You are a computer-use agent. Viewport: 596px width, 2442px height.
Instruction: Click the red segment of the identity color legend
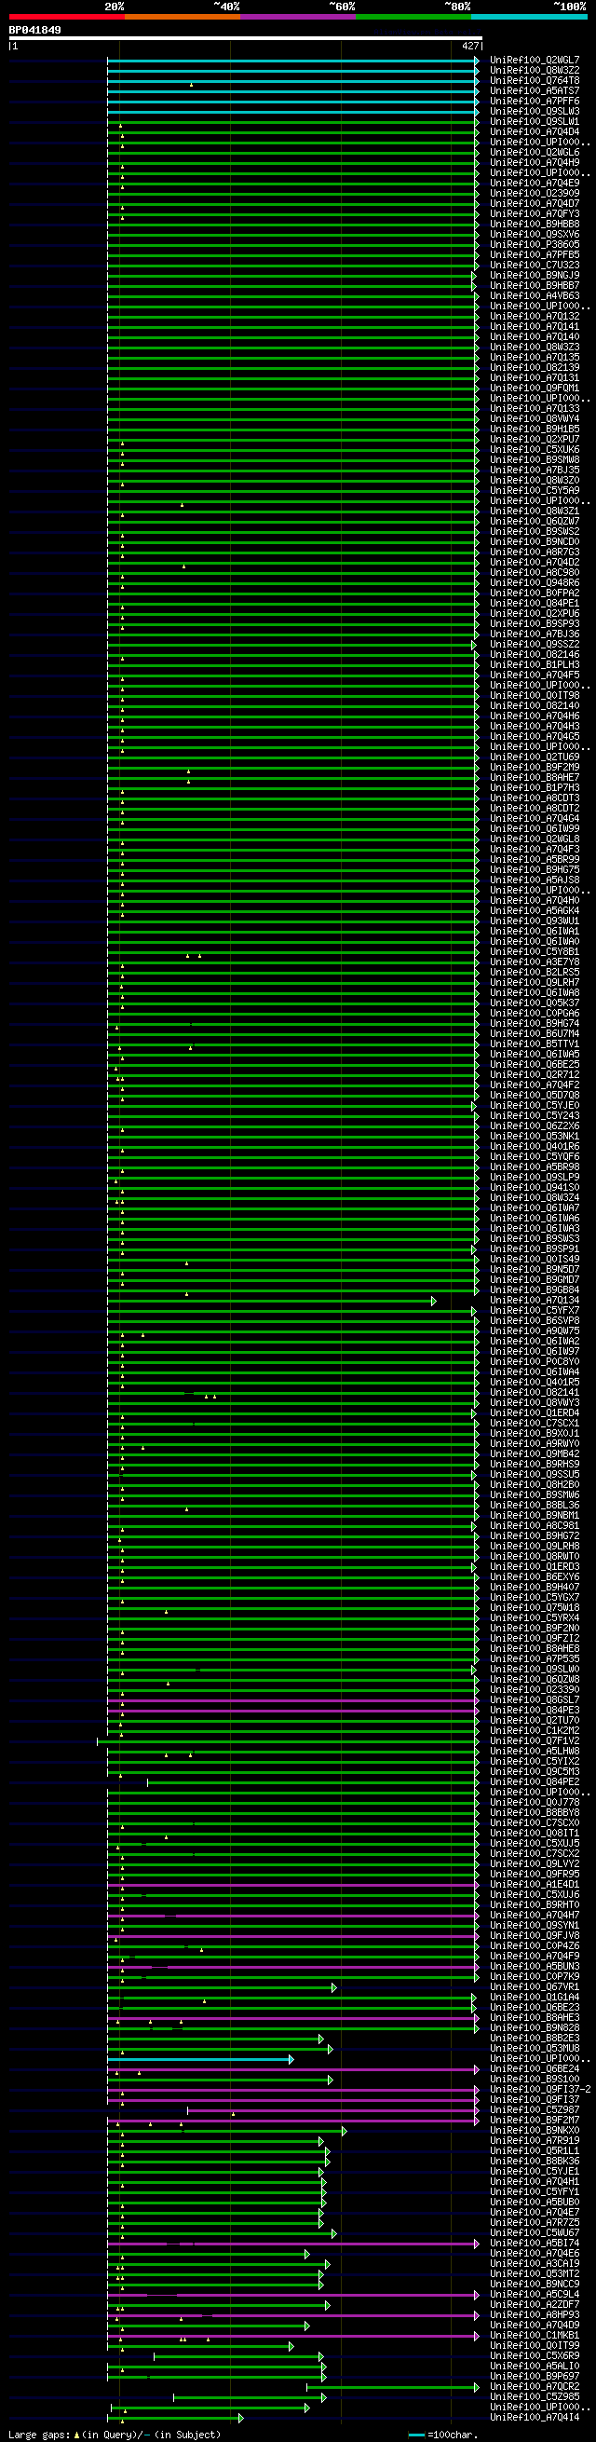click(66, 16)
